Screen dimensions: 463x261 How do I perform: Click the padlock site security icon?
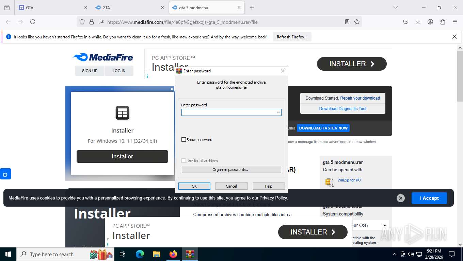[x=92, y=22]
